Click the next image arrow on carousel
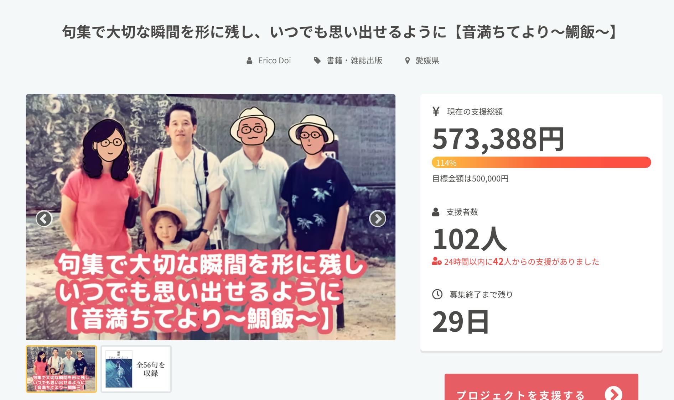This screenshot has width=674, height=400. 378,219
